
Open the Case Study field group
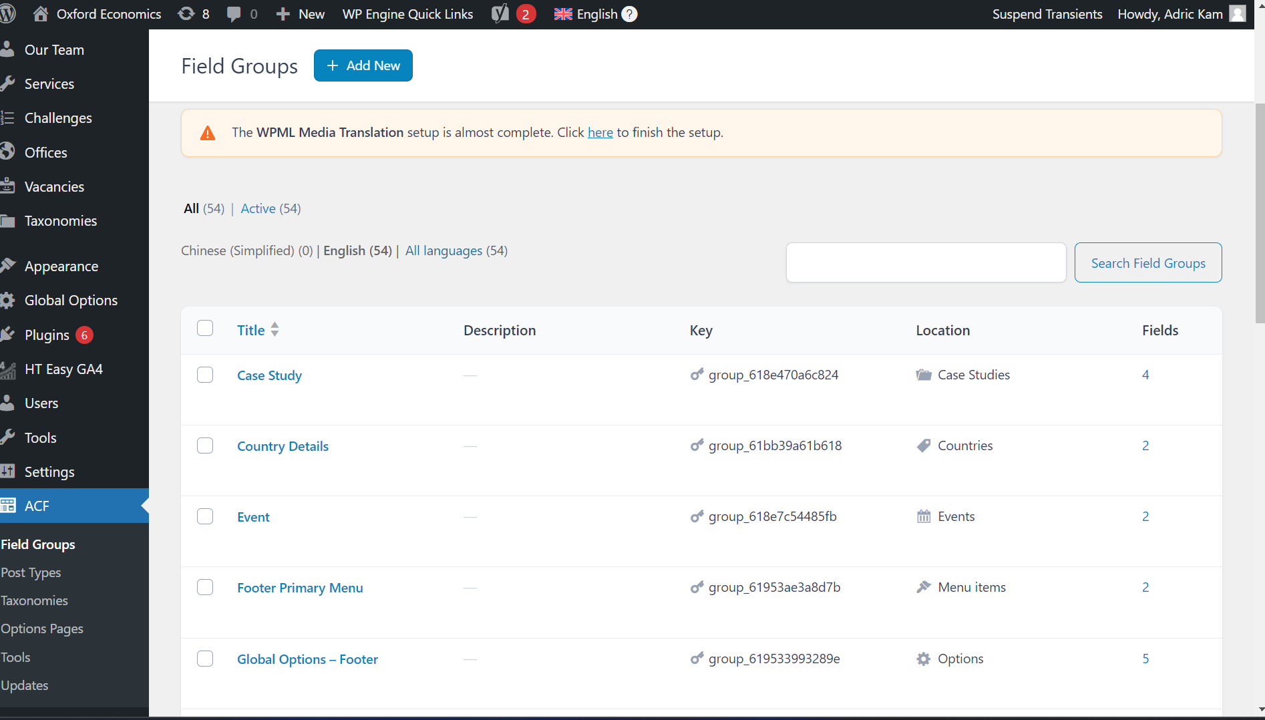tap(269, 375)
